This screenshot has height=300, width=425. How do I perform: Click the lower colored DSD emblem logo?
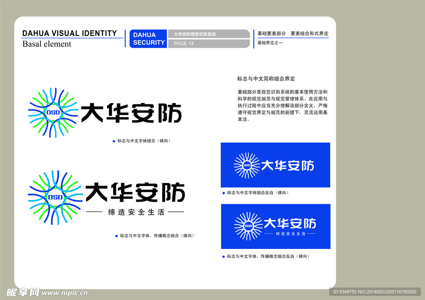point(55,198)
